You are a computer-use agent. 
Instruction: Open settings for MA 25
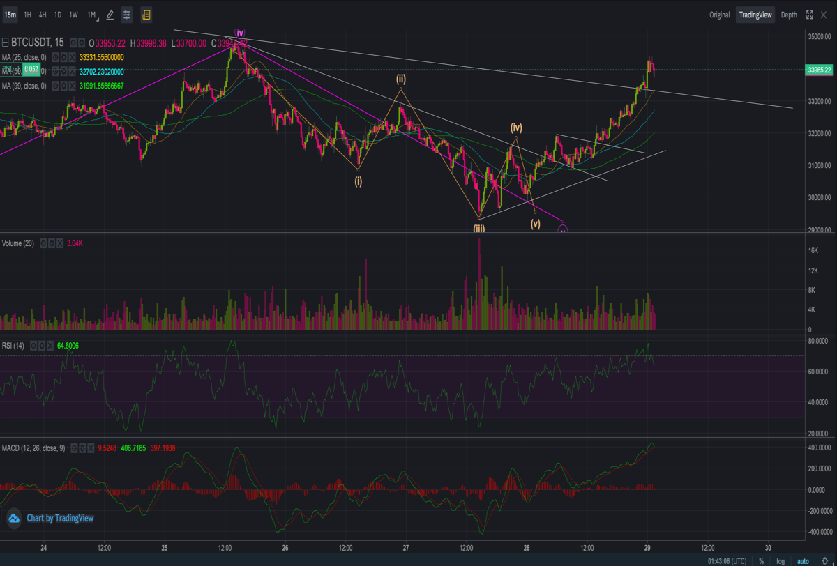(x=64, y=57)
